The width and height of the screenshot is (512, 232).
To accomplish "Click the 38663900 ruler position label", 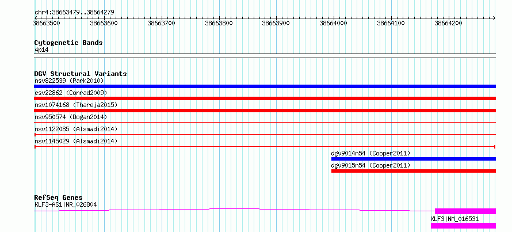I will (276, 23).
